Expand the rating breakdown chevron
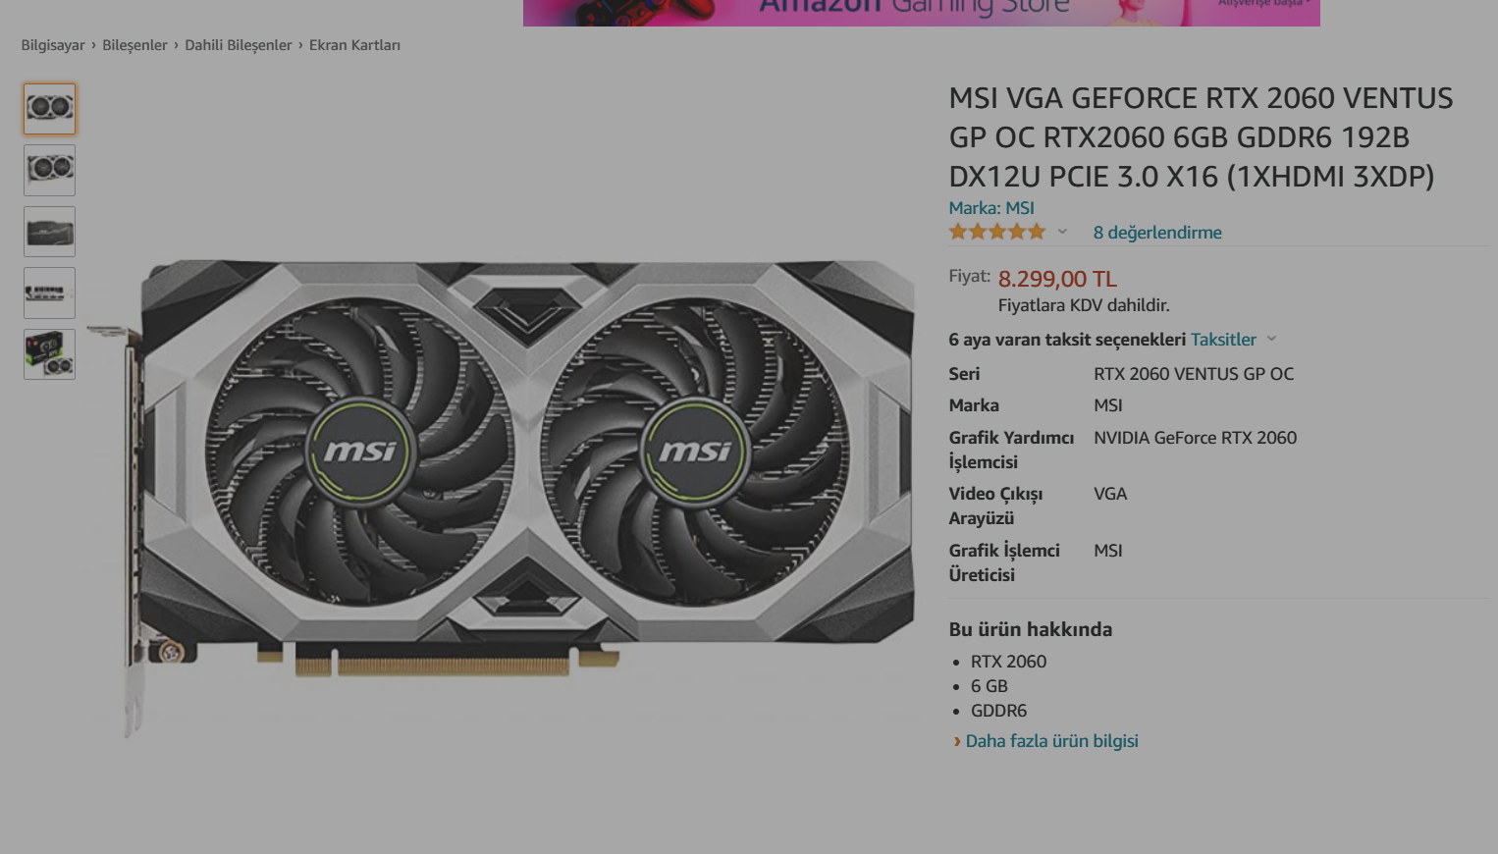Screen dimensions: 1498x854 (1062, 233)
